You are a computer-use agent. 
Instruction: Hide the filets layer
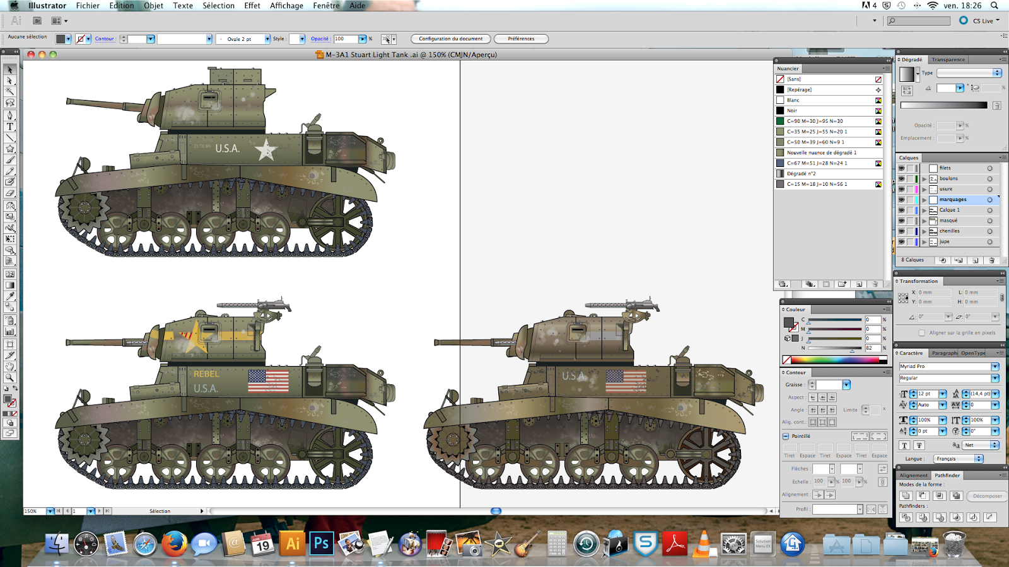(902, 168)
